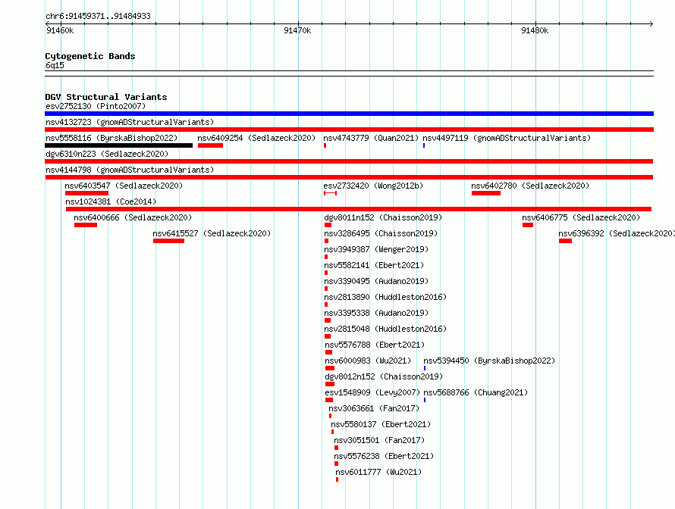
Task: Click nsv5688766 (Chuang2021) label
Action: pos(476,392)
